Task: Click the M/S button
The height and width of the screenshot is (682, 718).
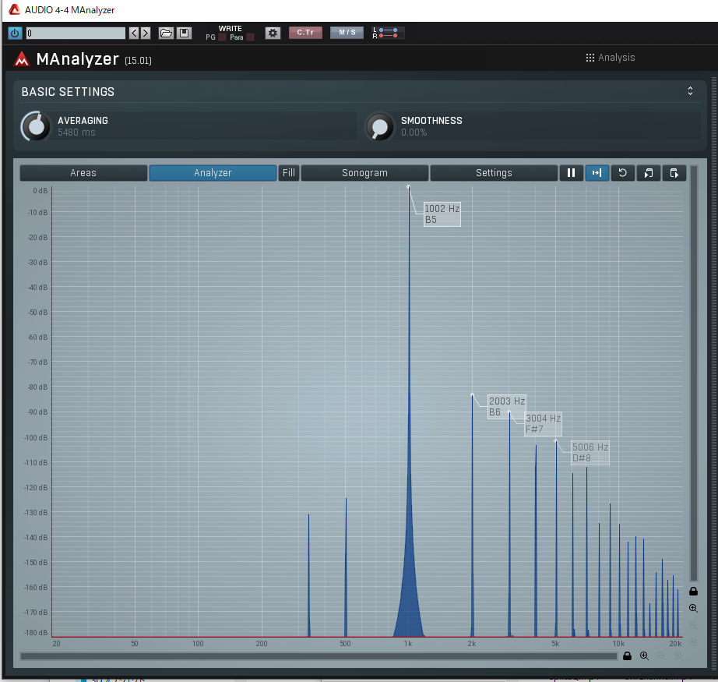Action: 347,33
